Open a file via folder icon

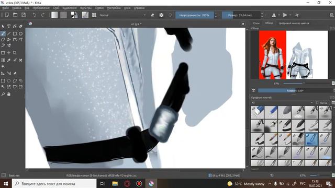15,15
